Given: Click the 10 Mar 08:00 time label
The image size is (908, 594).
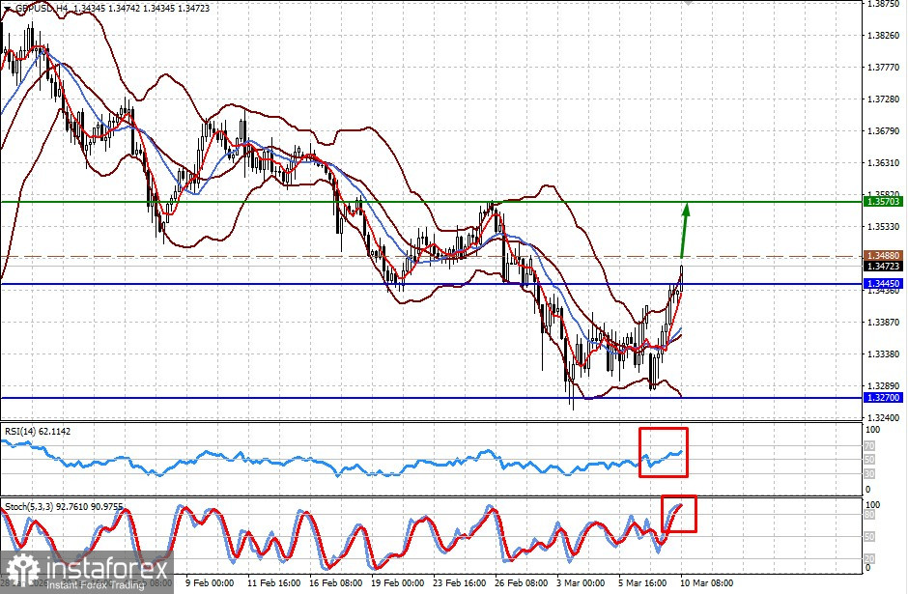Looking at the screenshot, I should pos(706,583).
